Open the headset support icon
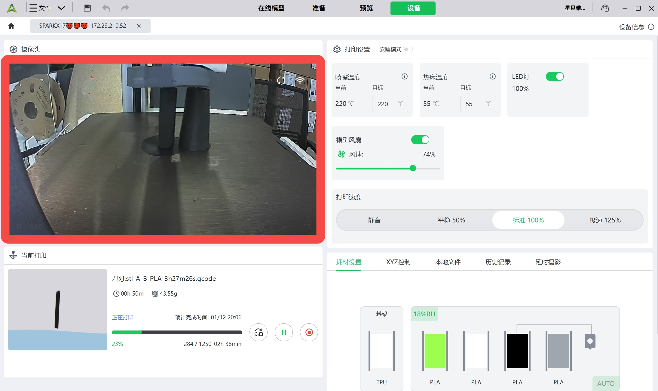Image resolution: width=658 pixels, height=391 pixels. (x=605, y=8)
